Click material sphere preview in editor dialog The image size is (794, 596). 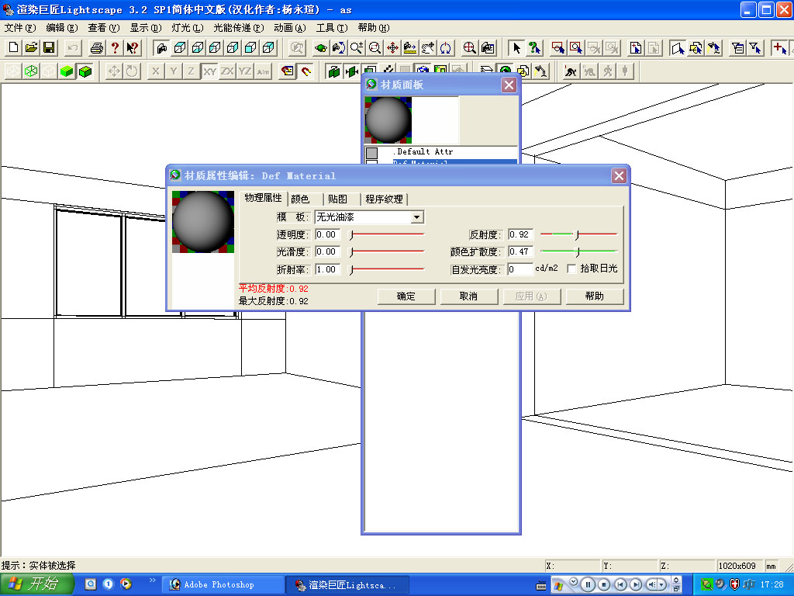tap(203, 222)
